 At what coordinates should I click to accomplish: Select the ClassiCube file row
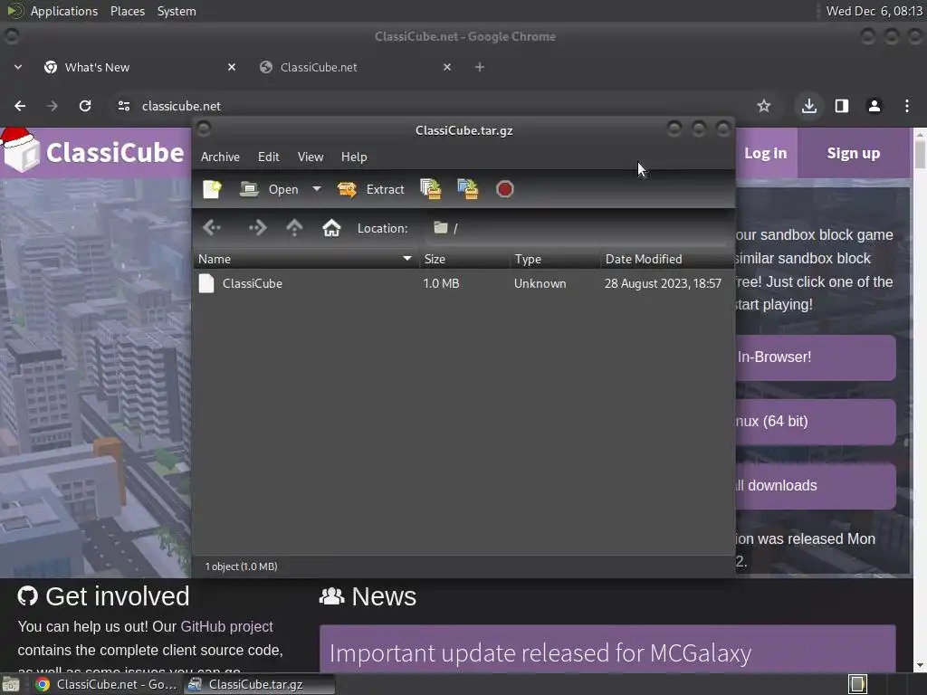point(463,283)
